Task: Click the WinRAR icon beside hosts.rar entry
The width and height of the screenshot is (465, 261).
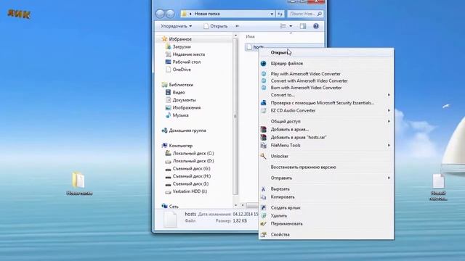Action: click(263, 137)
